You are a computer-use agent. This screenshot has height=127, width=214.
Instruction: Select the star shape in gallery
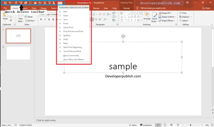coord(138,20)
